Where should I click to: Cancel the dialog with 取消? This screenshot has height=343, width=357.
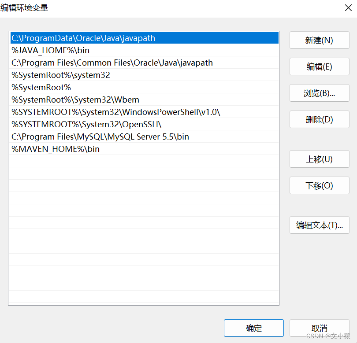[x=319, y=328]
